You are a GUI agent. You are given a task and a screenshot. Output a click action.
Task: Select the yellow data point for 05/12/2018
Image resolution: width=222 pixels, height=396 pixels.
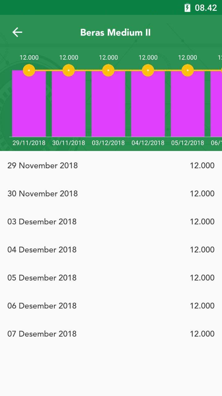[187, 70]
